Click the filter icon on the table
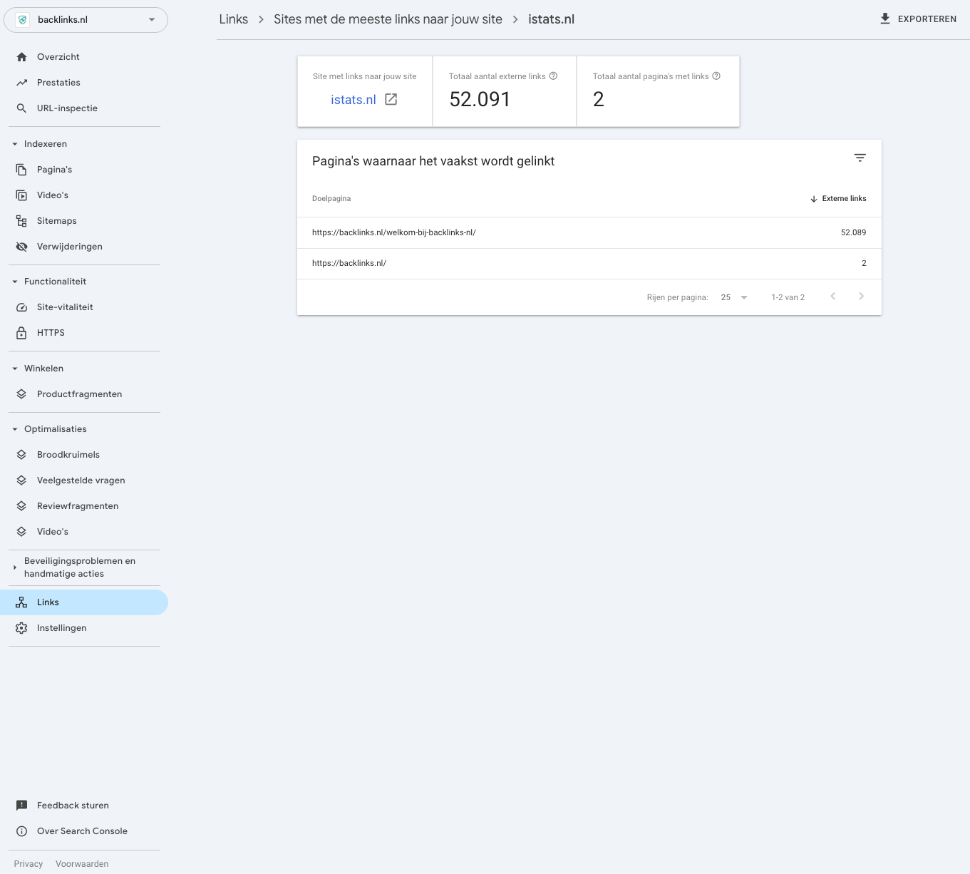This screenshot has width=970, height=874. pos(860,158)
